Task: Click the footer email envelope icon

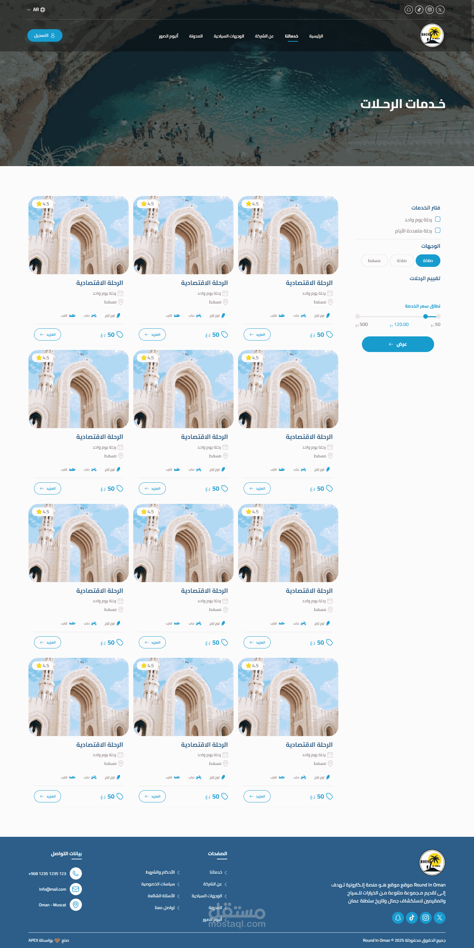Action: pyautogui.click(x=76, y=889)
